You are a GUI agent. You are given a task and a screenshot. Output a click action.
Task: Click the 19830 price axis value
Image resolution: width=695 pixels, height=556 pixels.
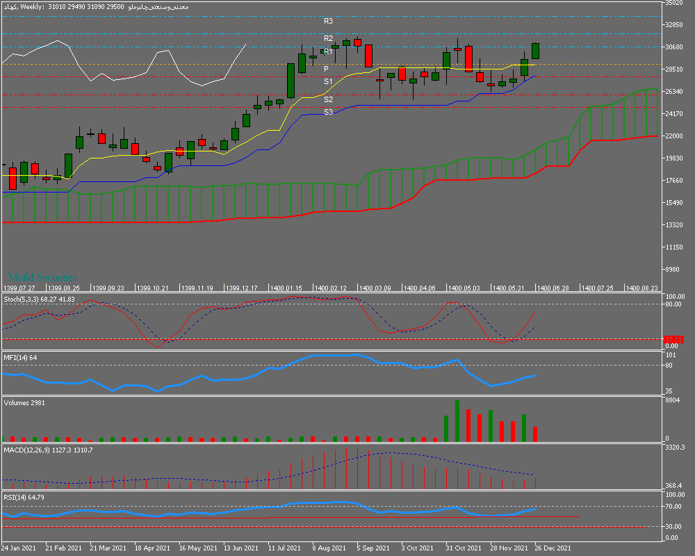673,158
